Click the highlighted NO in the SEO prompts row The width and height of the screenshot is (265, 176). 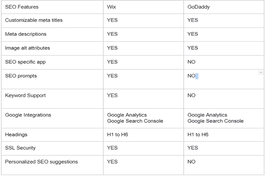(x=192, y=76)
